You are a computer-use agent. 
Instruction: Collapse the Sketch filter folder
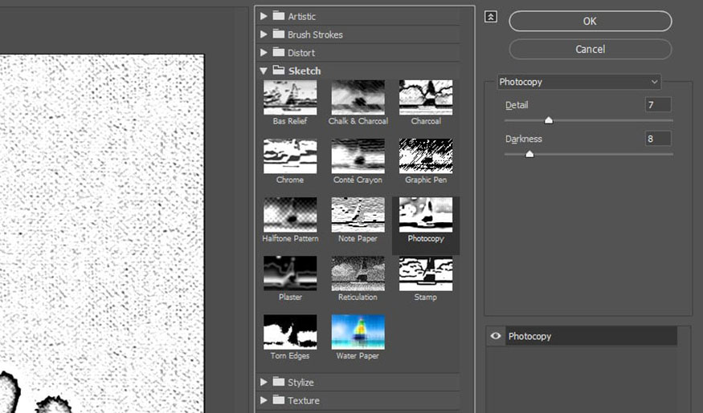tap(264, 71)
